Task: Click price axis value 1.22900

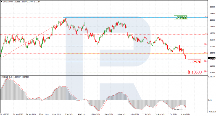Action: point(212,20)
